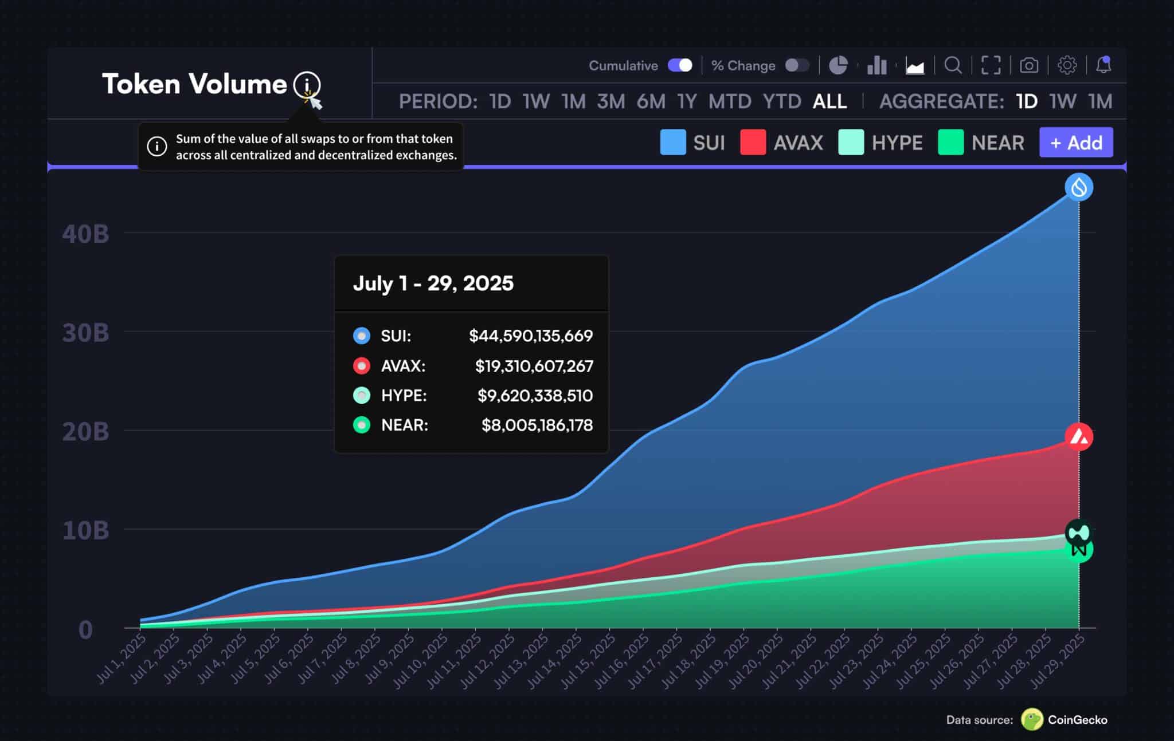Viewport: 1174px width, 741px height.
Task: Switch to bar chart view
Action: coord(876,65)
